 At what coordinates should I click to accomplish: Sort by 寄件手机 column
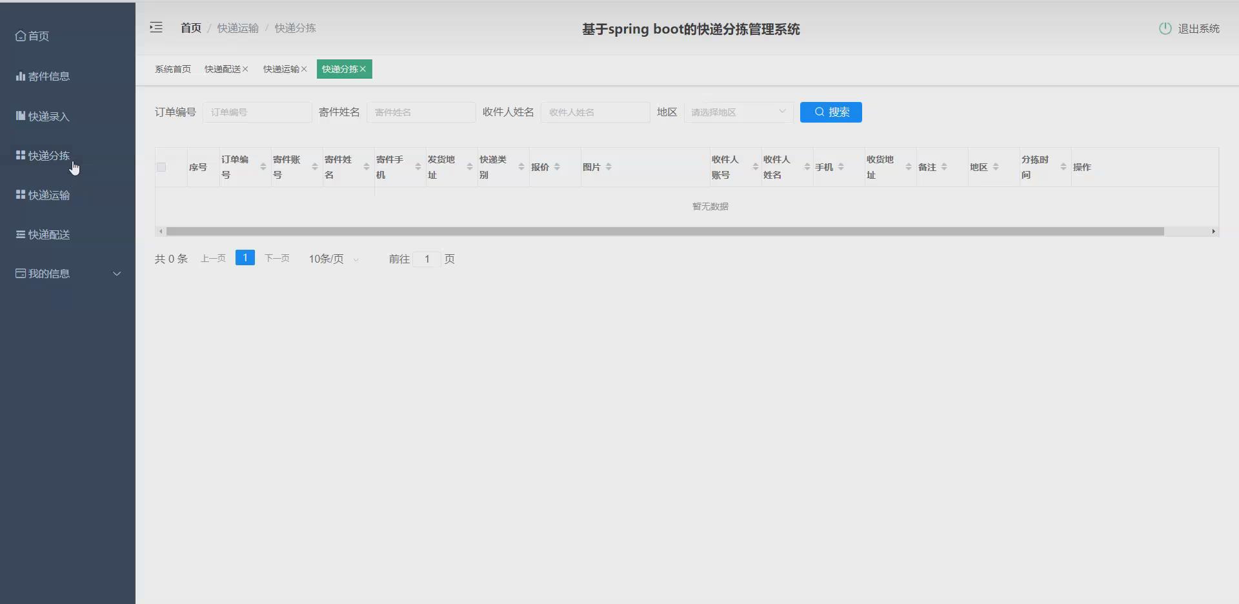pos(418,167)
